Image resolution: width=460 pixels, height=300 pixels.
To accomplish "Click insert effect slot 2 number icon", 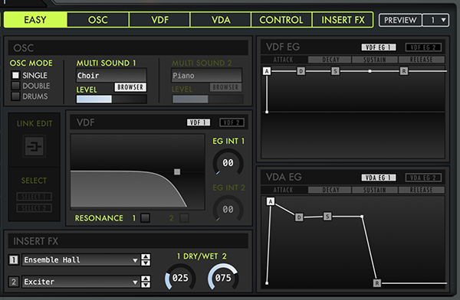I will pos(14,282).
